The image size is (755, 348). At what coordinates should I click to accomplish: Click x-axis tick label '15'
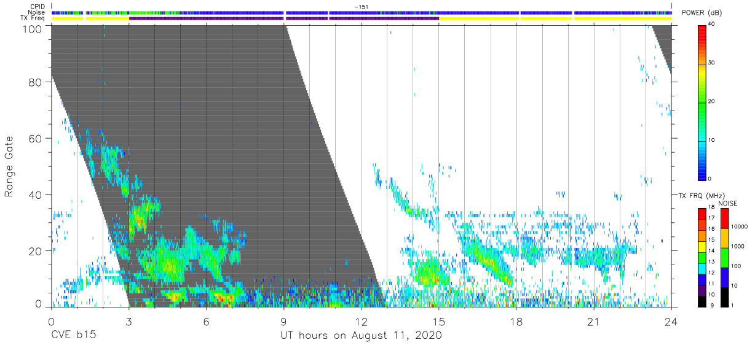pyautogui.click(x=439, y=322)
